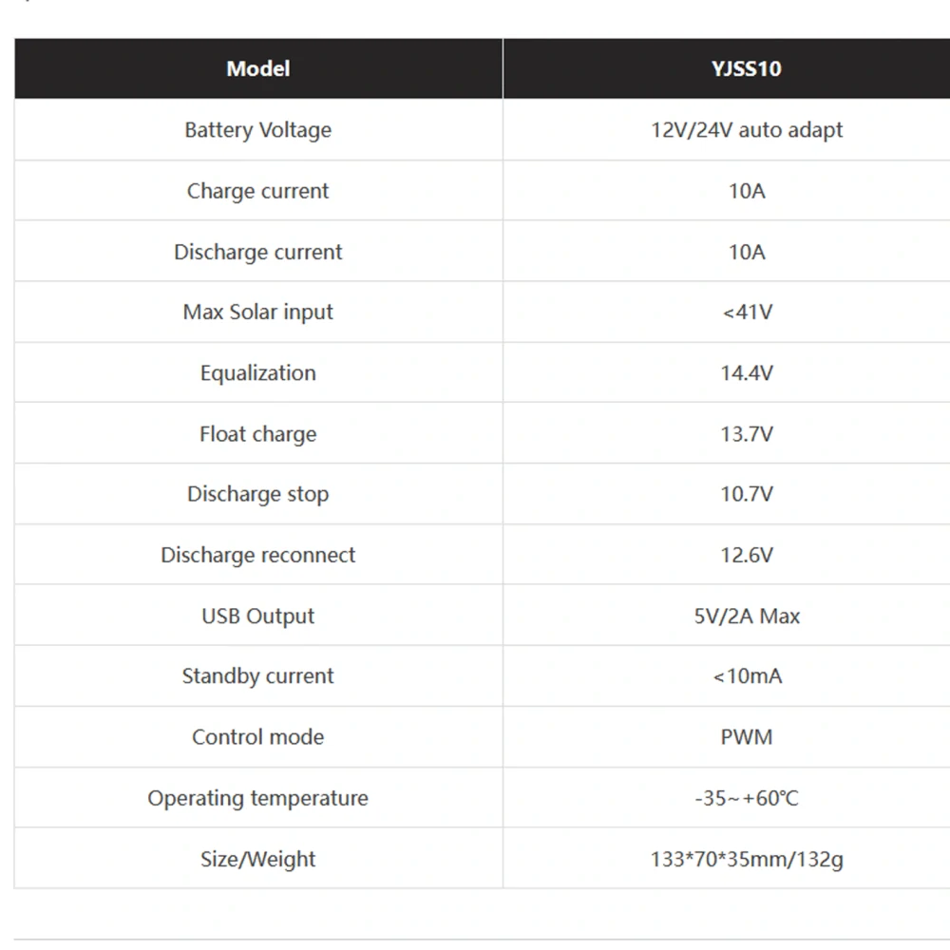The image size is (950, 950).
Task: Click the 12.6V reconnect value
Action: (747, 555)
